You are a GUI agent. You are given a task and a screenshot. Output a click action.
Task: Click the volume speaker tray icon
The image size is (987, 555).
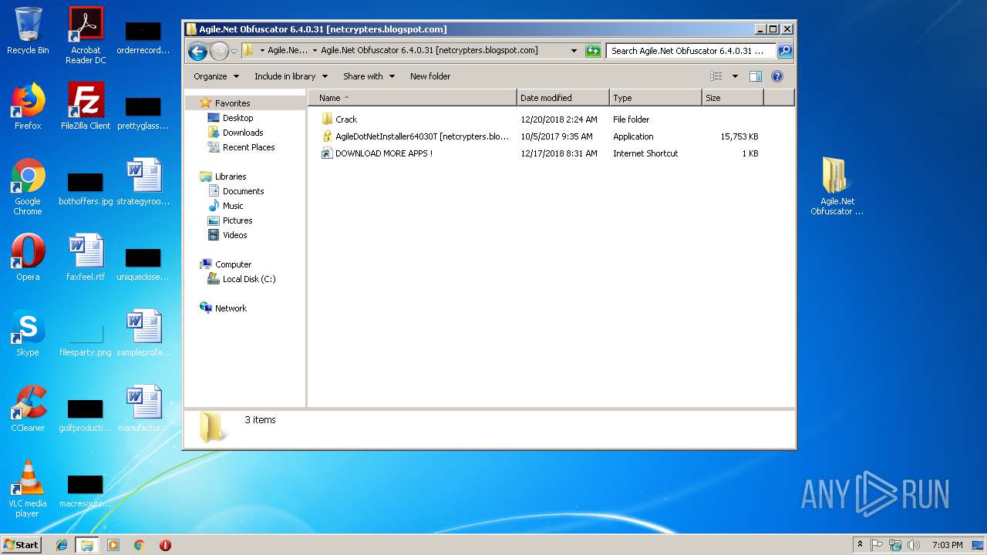(914, 545)
